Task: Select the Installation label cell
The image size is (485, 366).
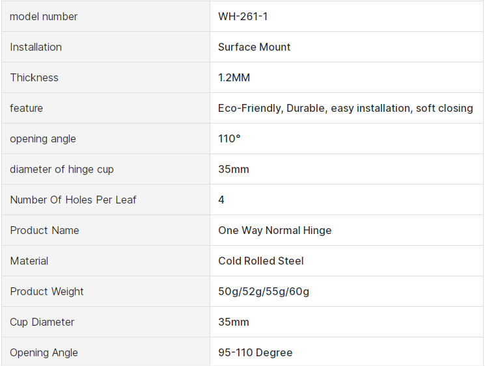Action: pos(36,47)
